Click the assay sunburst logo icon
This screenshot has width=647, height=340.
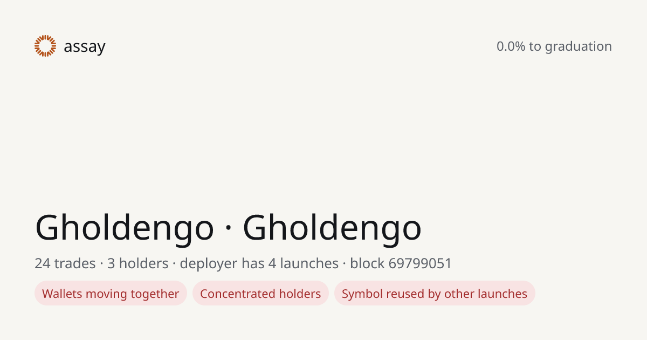click(45, 46)
